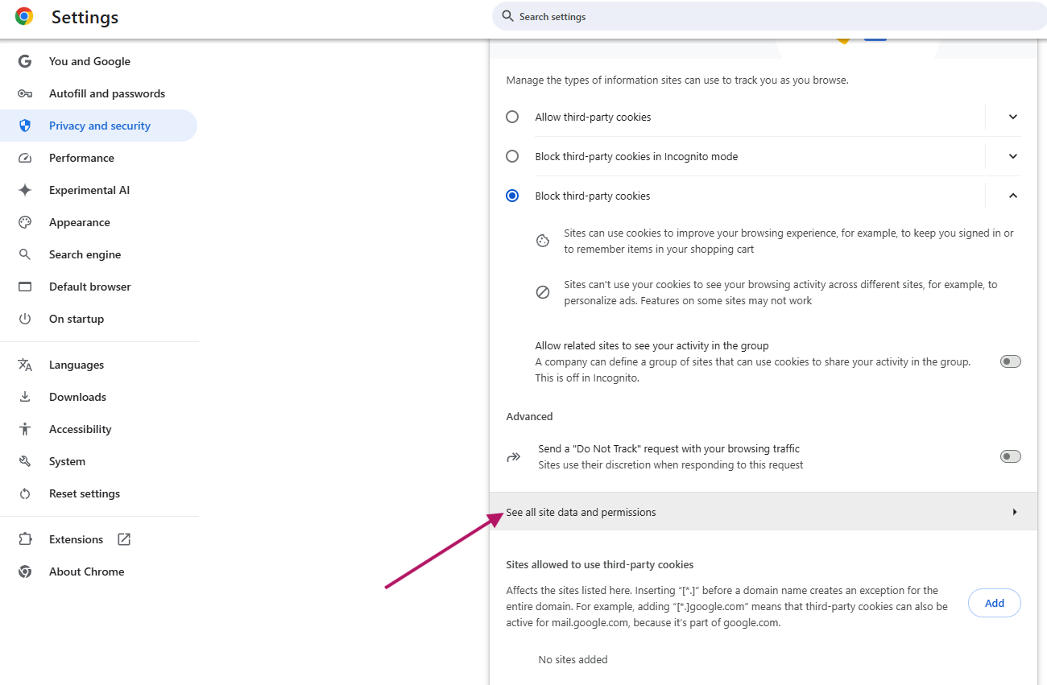
Task: Click the Accessibility person icon
Action: (25, 429)
